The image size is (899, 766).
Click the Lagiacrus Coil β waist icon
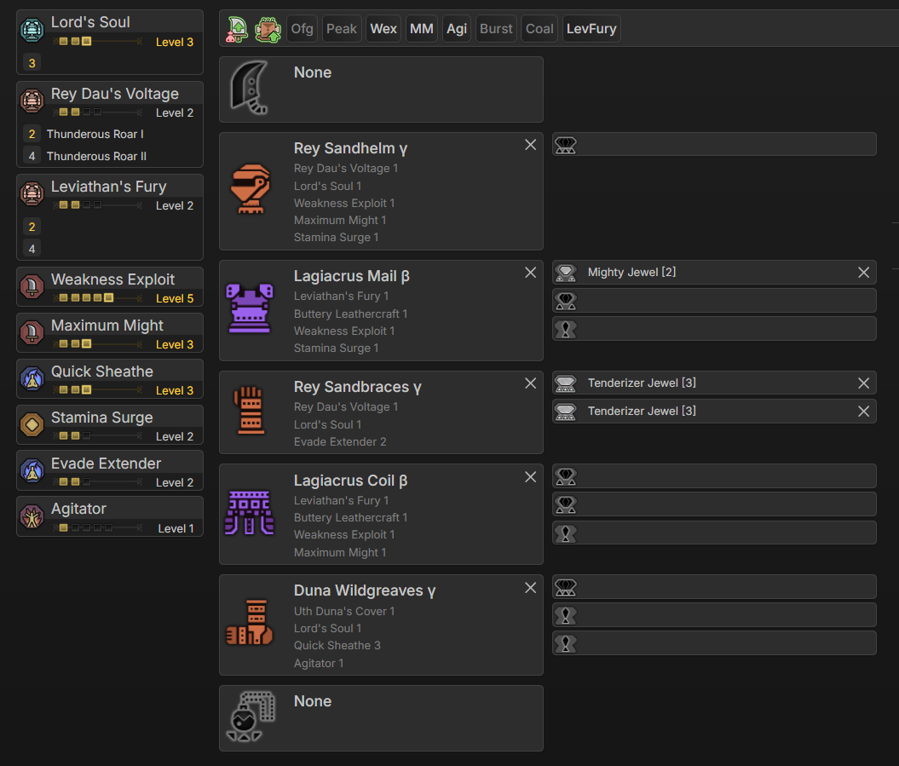pos(250,513)
